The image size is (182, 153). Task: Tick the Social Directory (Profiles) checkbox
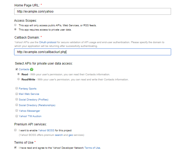coord(17,99)
